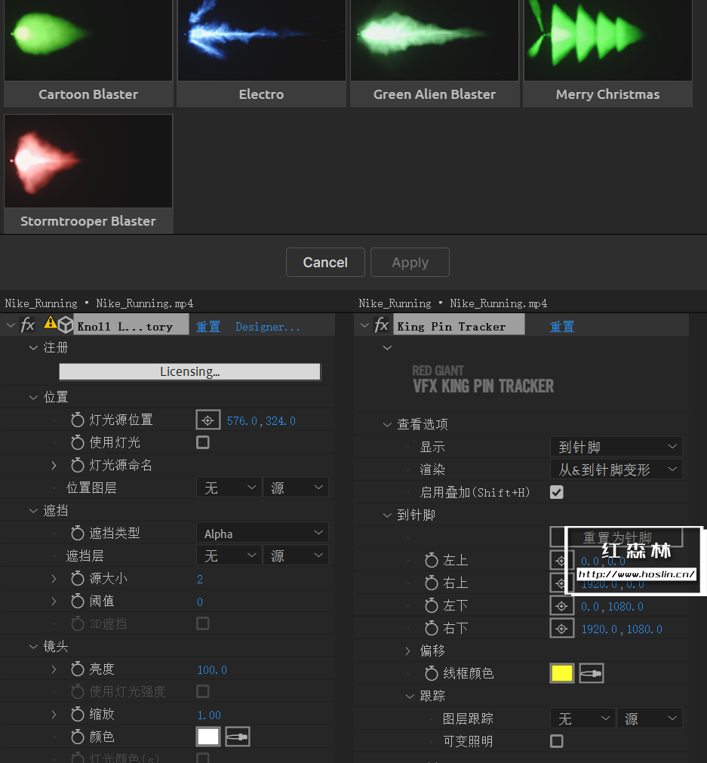The image size is (707, 763).
Task: Toggle stopwatch for 阈值
Action: (78, 601)
